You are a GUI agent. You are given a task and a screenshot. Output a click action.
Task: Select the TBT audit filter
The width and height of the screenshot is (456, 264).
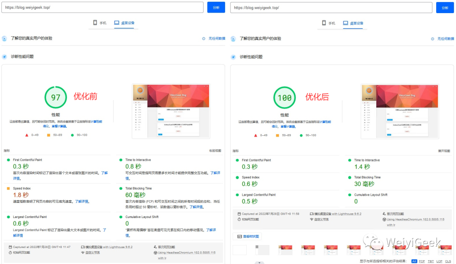coord(431,261)
